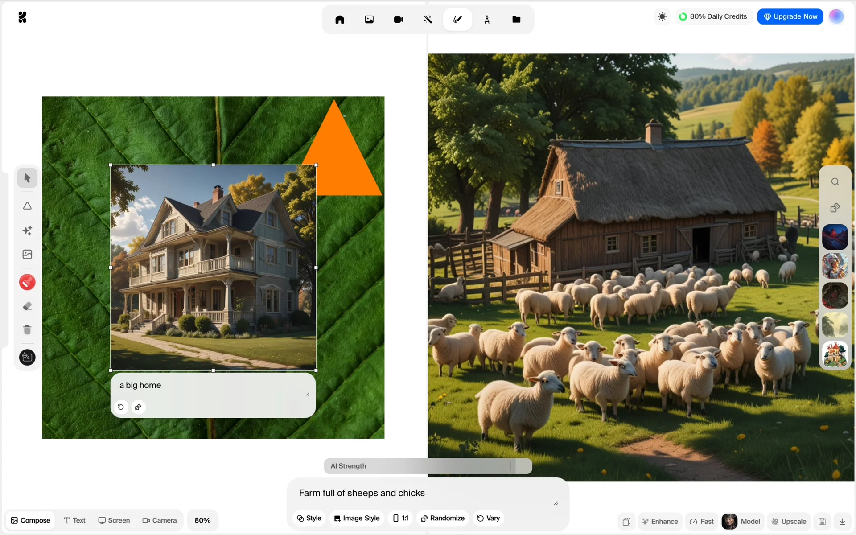Choose the triangle shape tool
The width and height of the screenshot is (856, 535).
pos(27,206)
